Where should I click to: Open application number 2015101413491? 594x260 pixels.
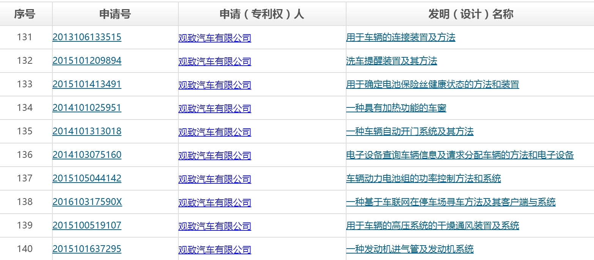[87, 84]
